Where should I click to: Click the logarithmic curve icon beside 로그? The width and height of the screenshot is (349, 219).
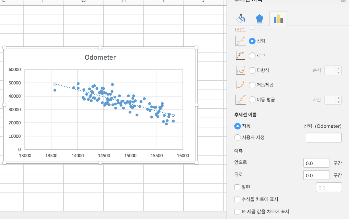[240, 56]
